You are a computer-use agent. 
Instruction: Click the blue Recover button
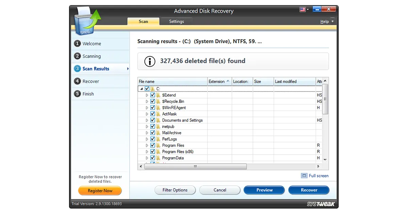pos(309,190)
